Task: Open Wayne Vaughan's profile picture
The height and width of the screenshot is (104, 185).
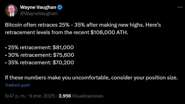Action: coord(11,10)
